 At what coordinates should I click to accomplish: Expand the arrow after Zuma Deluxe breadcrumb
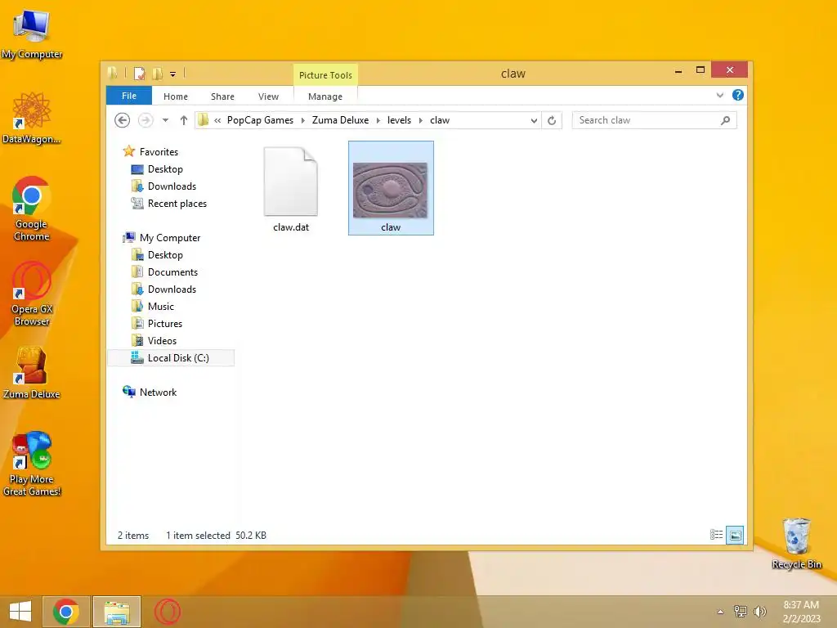click(x=378, y=120)
